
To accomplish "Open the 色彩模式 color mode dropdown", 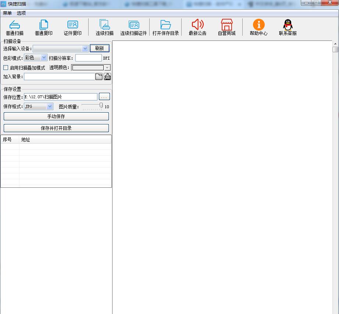I will click(x=44, y=58).
